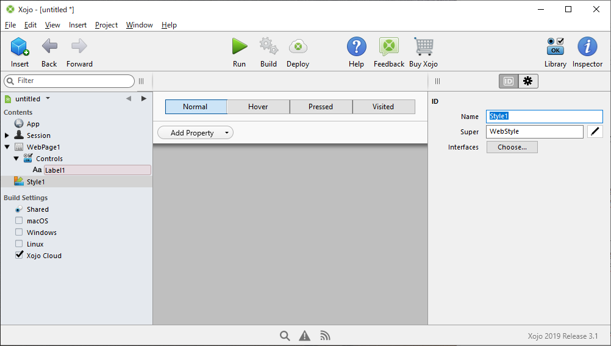Screen dimensions: 611x346
Task: Click the Choose... interfaces button
Action: coord(512,147)
